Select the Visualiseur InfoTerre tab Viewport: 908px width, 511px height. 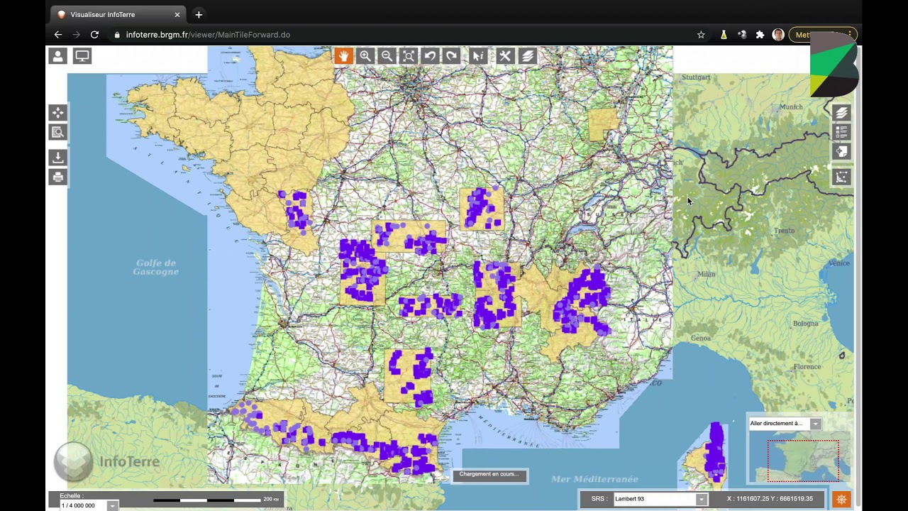pyautogui.click(x=118, y=14)
